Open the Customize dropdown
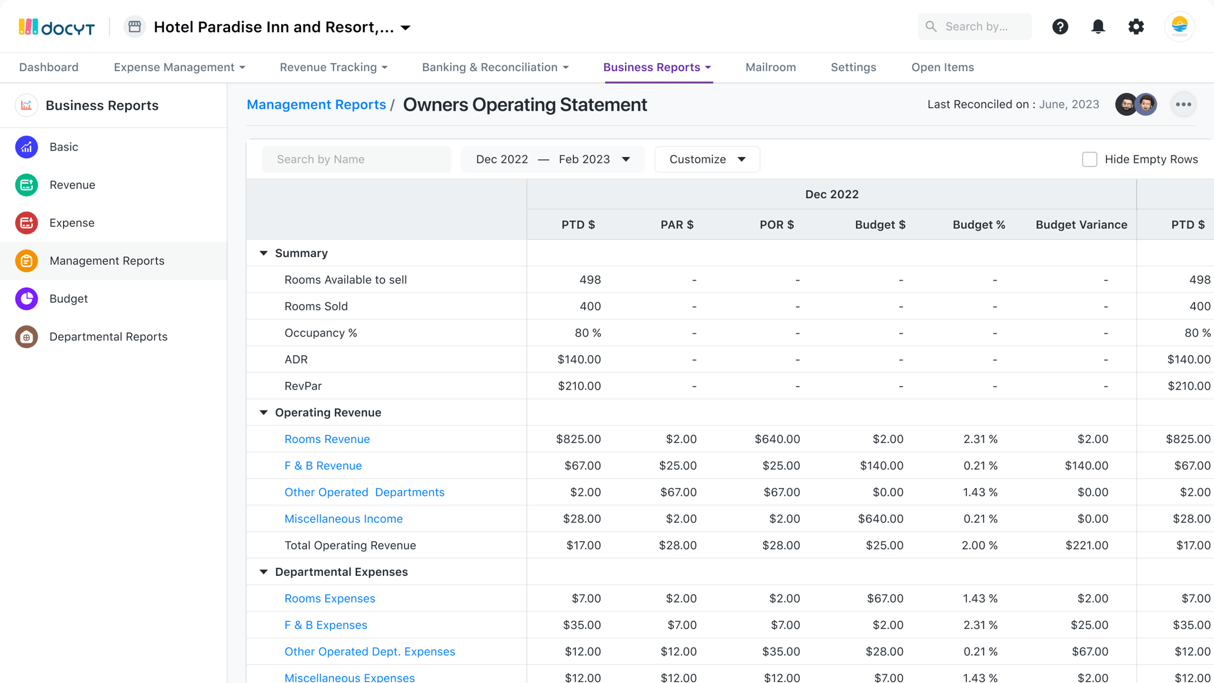1214x683 pixels. coord(707,159)
